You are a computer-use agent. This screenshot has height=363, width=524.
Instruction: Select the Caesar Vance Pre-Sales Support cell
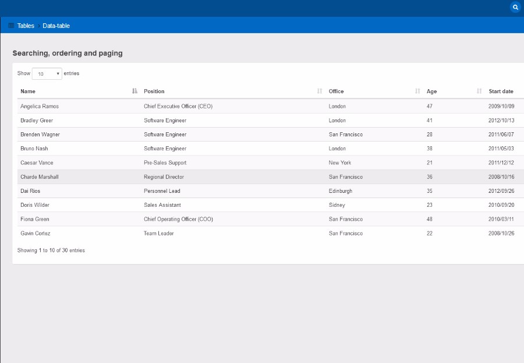pos(165,163)
